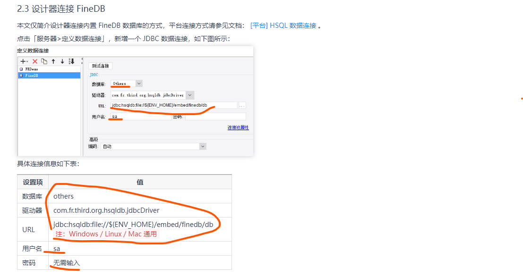Click the URL row label in the table
The height and width of the screenshot is (276, 523).
coord(28,230)
